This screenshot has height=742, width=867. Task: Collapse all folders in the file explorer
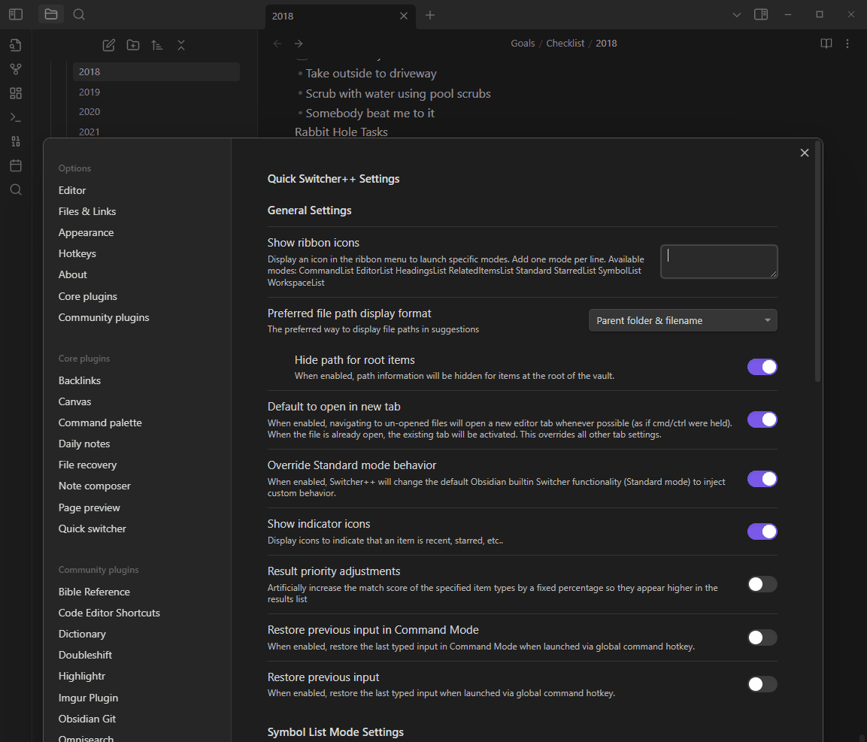(x=181, y=45)
